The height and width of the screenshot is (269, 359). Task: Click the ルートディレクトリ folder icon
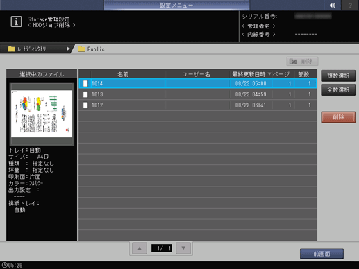[11, 49]
